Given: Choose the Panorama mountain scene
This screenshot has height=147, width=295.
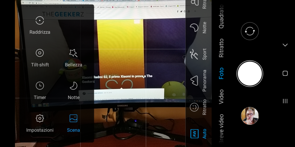Looking at the screenshot, I should [x=198, y=81].
